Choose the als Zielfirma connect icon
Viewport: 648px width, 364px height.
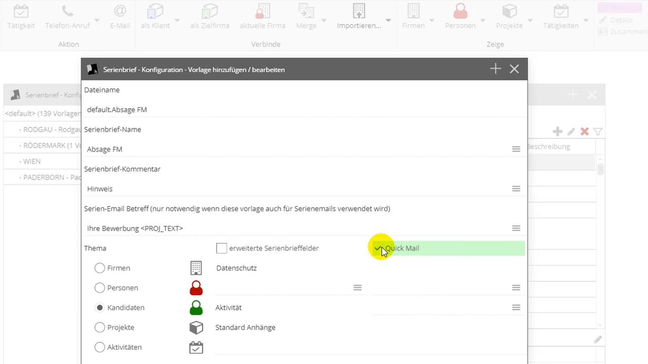coord(210,11)
